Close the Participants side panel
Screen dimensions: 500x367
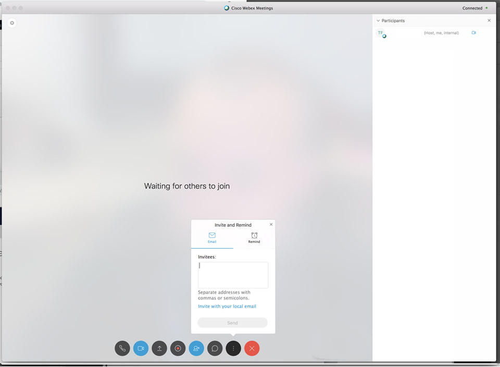coord(489,21)
